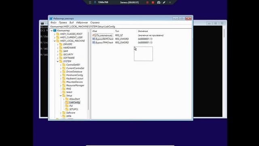Select the LabConfig folder icon

[x=67, y=103]
